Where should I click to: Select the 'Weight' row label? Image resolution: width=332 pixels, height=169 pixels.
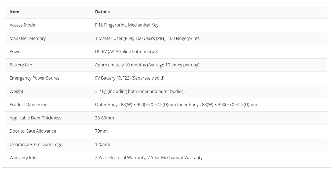click(16, 91)
